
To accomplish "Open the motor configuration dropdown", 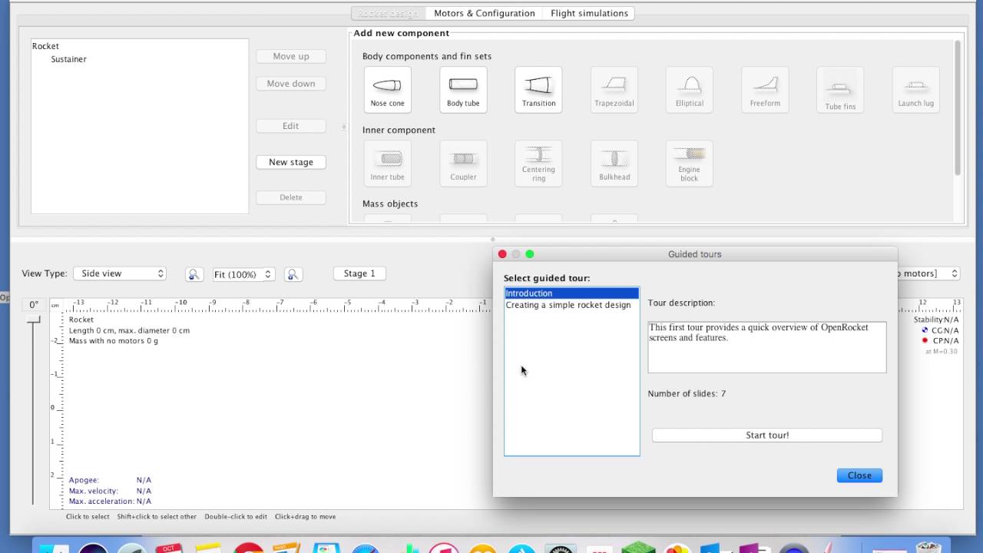I will [928, 273].
